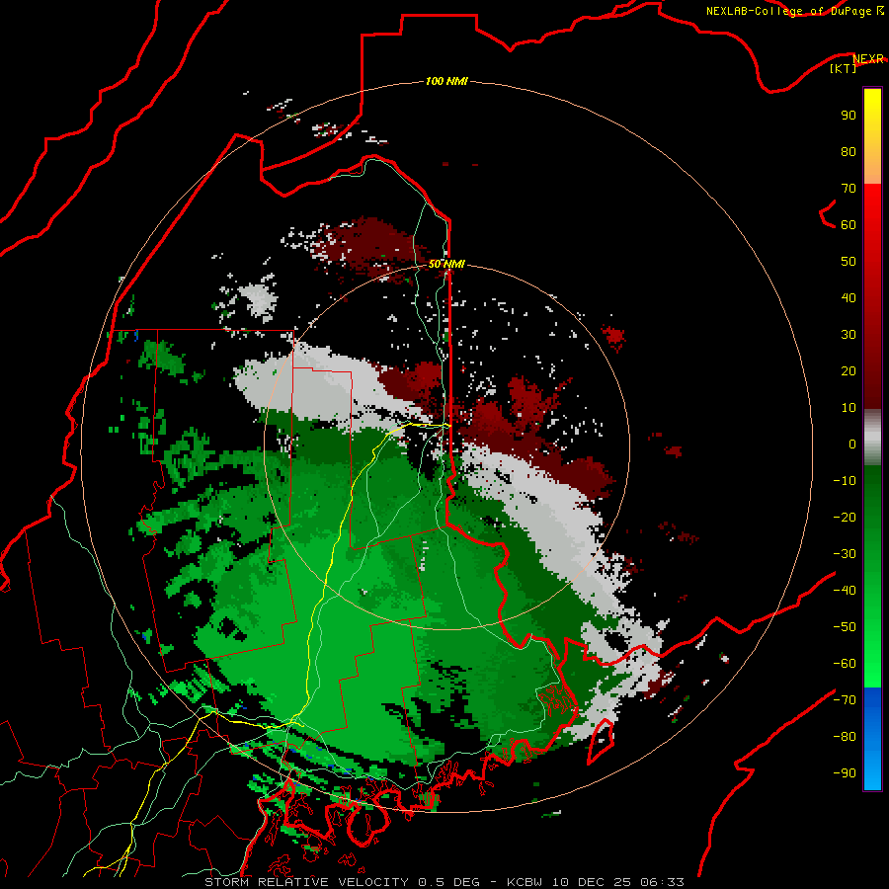Select the 10 value on the velocity scale
Viewport: 889px width, 889px height.
point(849,408)
